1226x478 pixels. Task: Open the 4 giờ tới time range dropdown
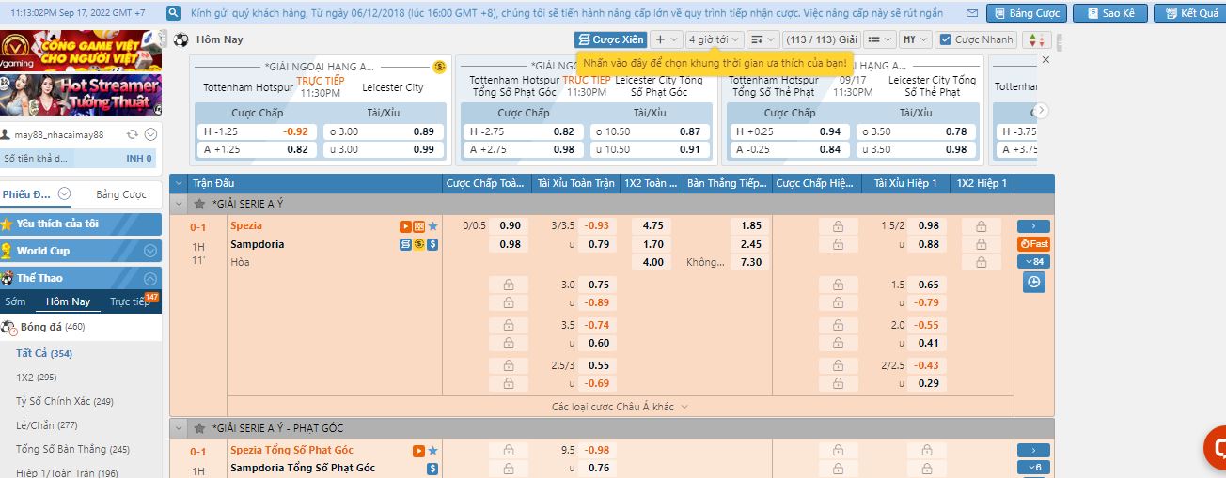click(714, 39)
